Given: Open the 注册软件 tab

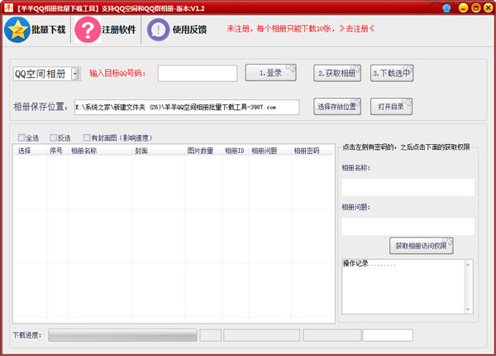Looking at the screenshot, I should point(106,30).
